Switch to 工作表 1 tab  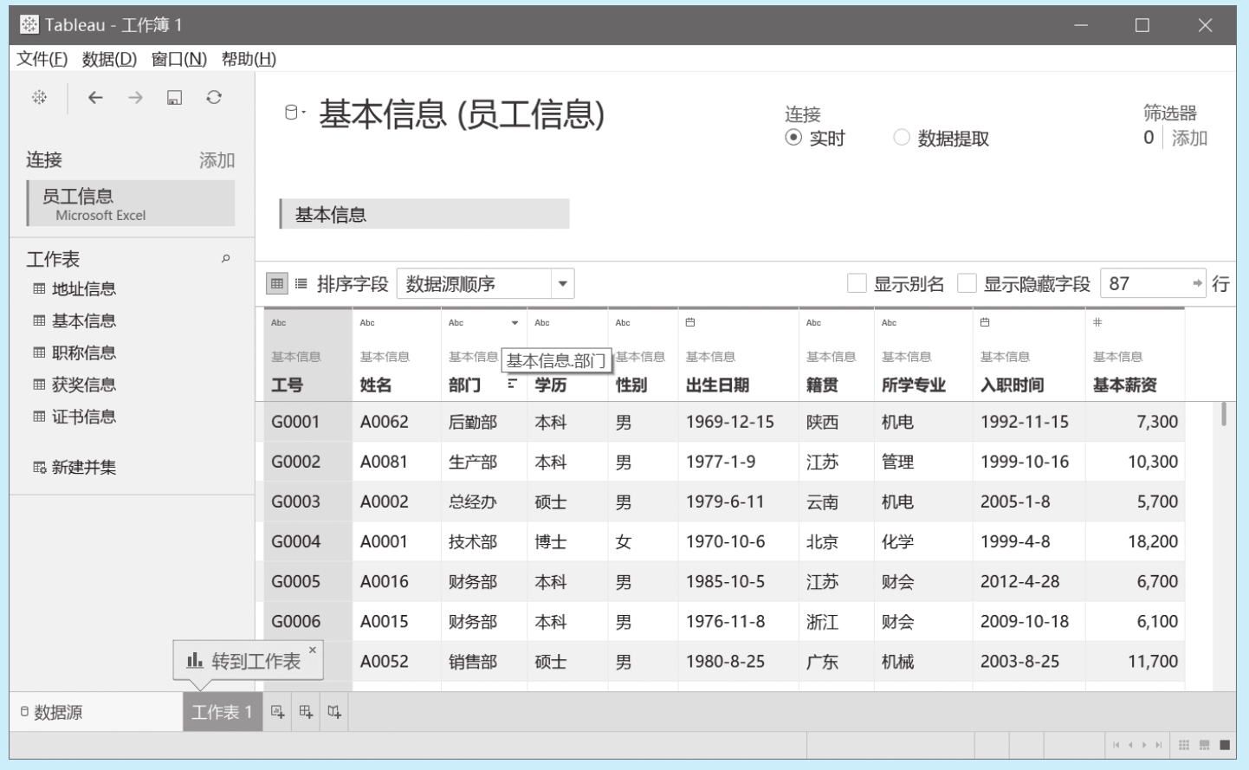222,712
